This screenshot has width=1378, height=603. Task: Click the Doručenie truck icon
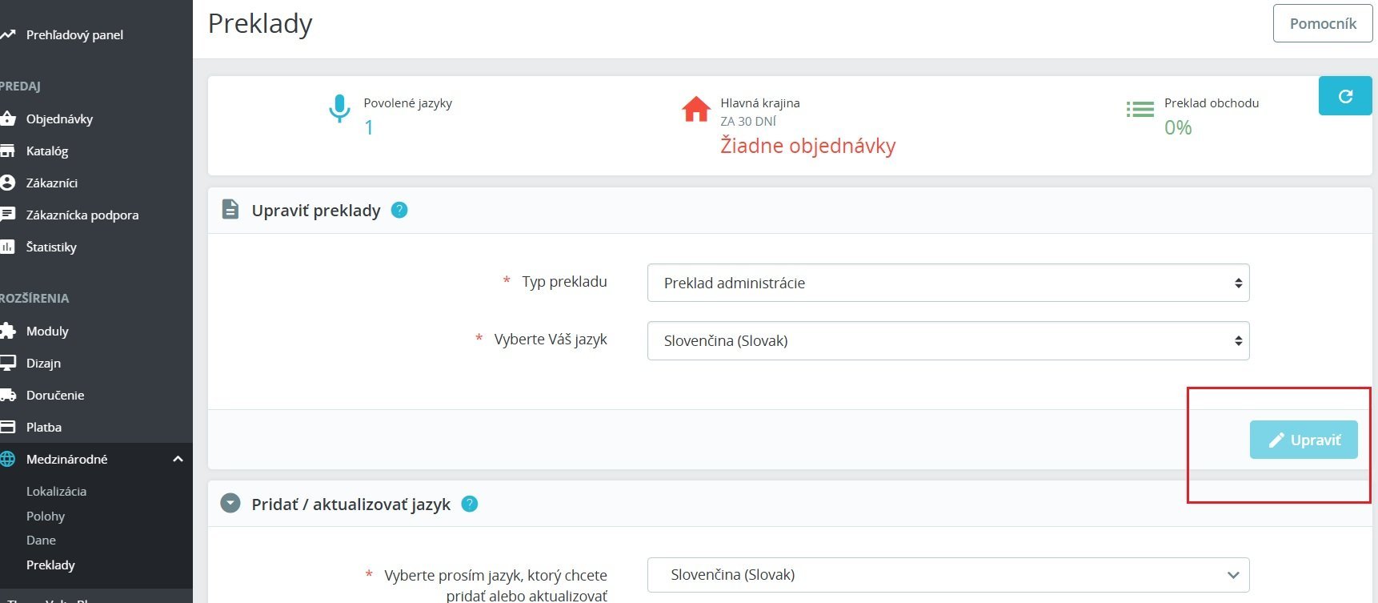click(8, 395)
